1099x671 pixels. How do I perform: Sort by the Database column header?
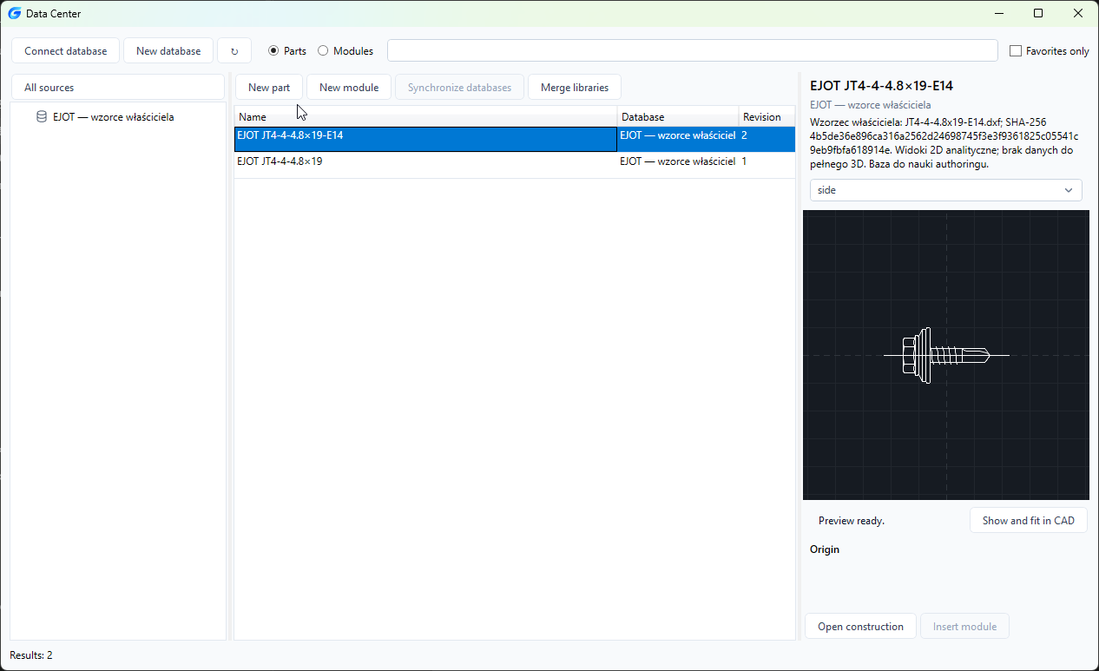678,117
